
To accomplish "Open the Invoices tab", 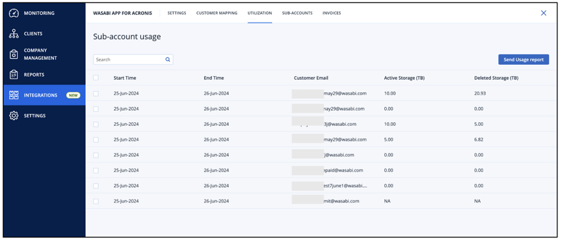I will click(x=331, y=13).
